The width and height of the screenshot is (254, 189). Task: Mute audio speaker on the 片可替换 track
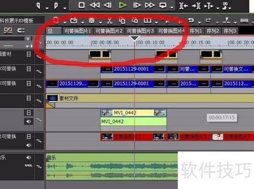click(x=28, y=145)
